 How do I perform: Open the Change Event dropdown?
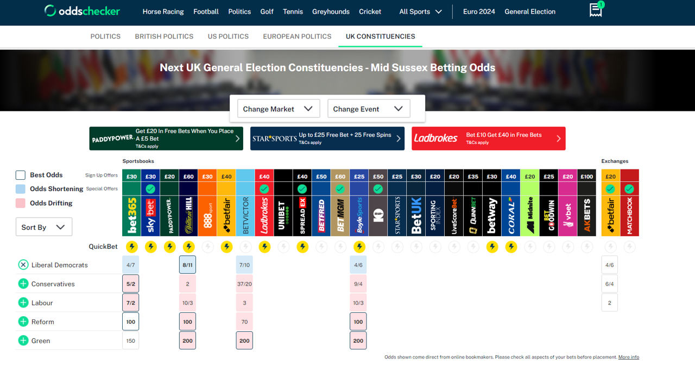[x=368, y=109]
